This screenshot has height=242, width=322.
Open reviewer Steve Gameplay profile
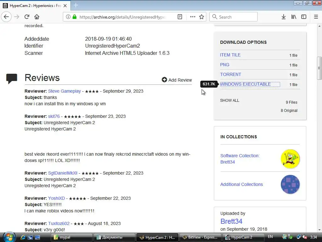(64, 91)
